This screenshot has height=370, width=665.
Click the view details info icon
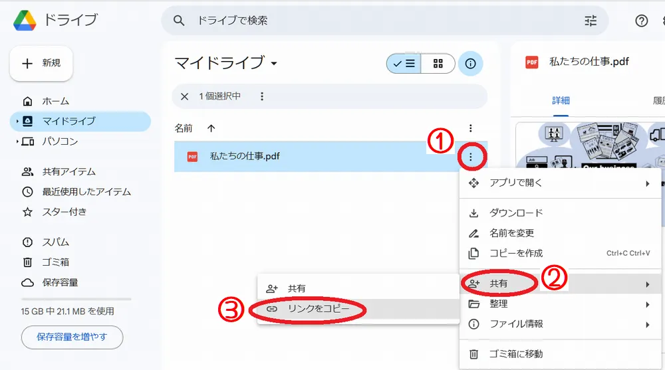click(471, 64)
